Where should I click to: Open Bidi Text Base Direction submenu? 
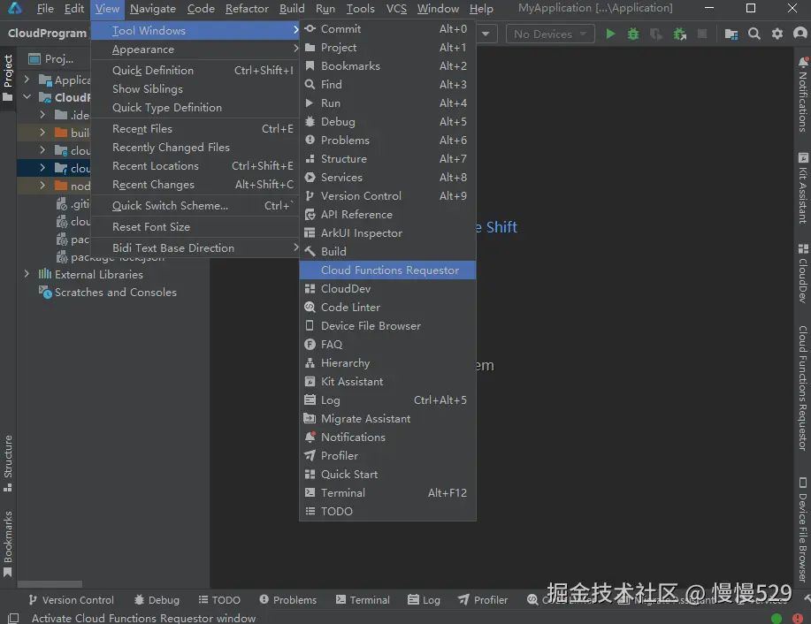(x=195, y=248)
